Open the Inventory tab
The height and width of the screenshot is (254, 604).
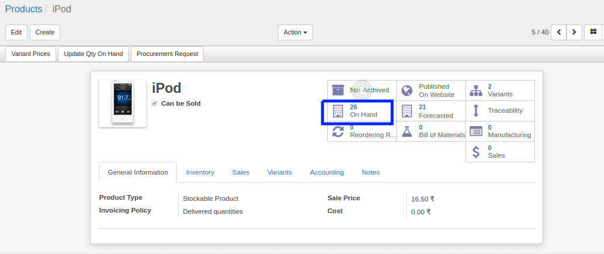coord(200,172)
